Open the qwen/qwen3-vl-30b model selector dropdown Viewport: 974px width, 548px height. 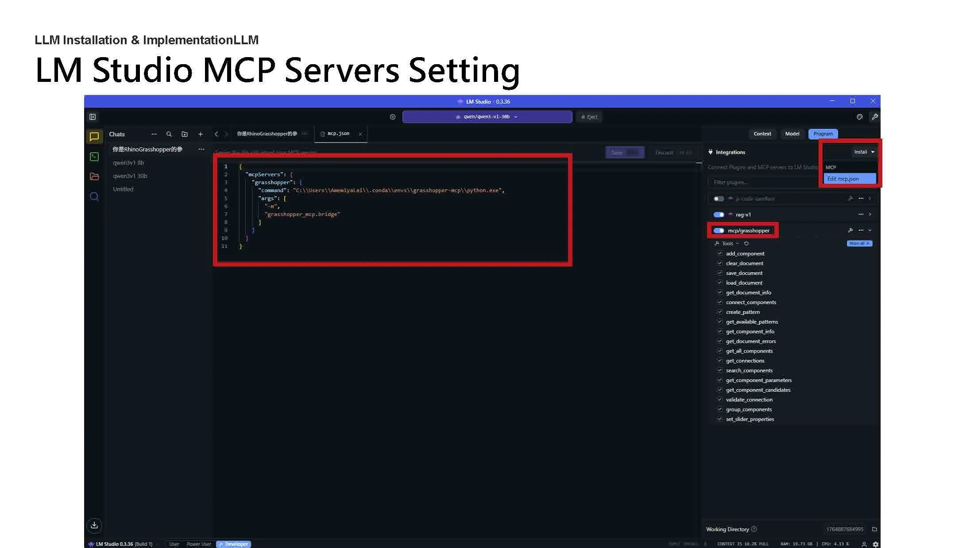pos(487,117)
